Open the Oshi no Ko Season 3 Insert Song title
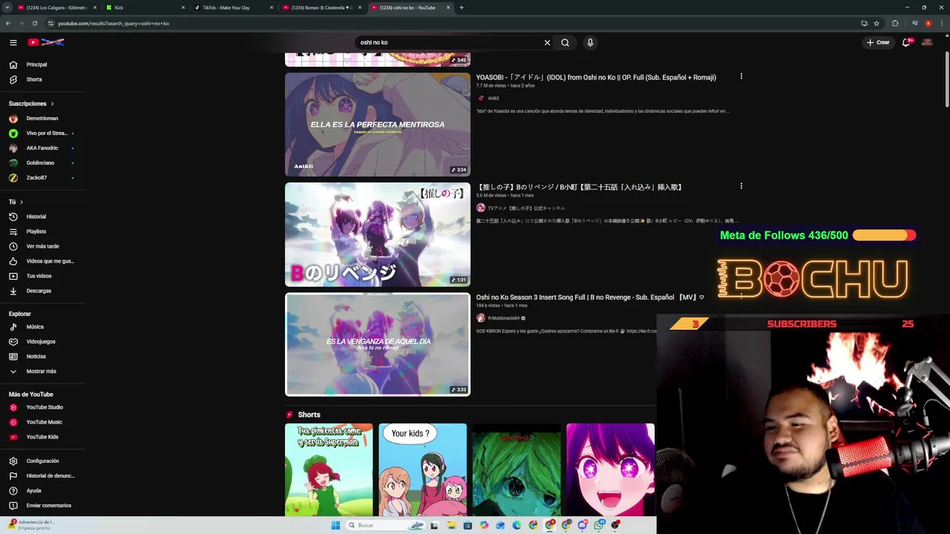 [590, 297]
